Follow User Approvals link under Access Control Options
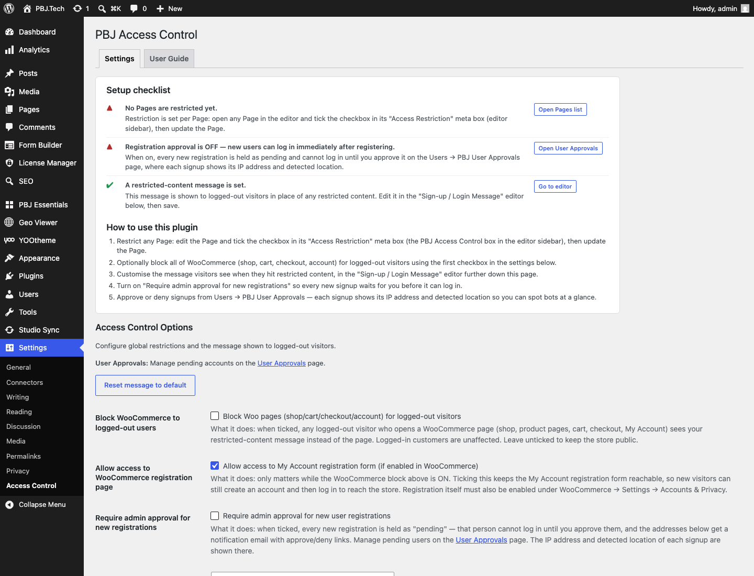Viewport: 754px width, 576px height. 282,363
